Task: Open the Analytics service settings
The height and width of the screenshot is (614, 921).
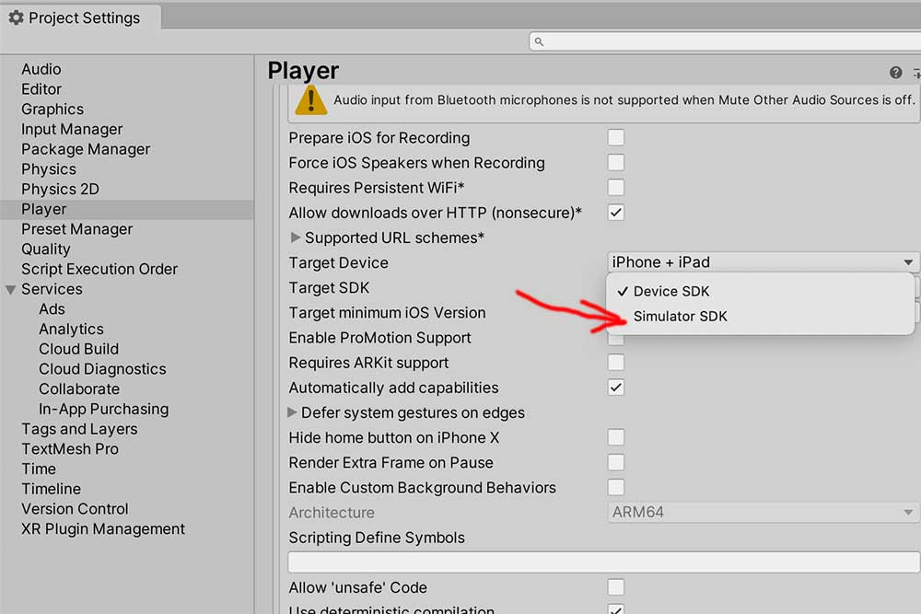Action: [x=71, y=329]
